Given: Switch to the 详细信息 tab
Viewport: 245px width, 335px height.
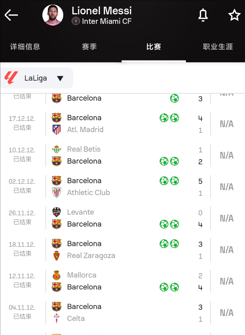Looking at the screenshot, I should coord(25,47).
